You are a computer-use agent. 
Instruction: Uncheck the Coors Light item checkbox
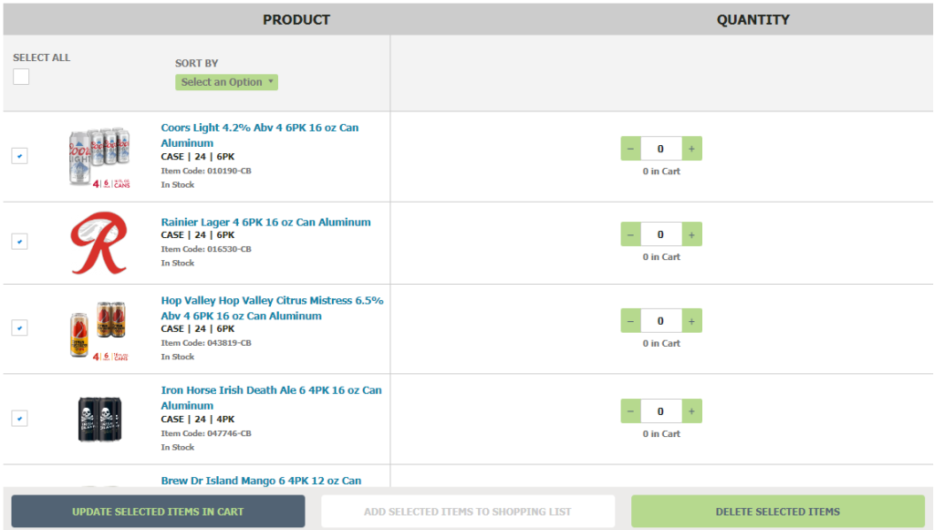[20, 156]
